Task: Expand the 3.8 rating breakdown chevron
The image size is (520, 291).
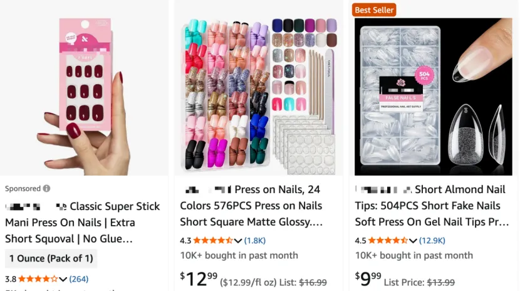Action: click(x=63, y=279)
